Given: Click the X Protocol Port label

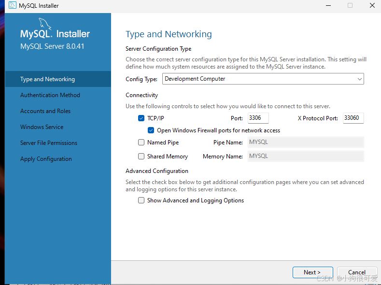Looking at the screenshot, I should pos(318,118).
